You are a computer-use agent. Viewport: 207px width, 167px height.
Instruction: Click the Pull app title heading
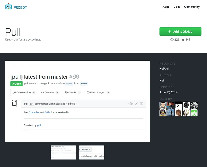point(13,32)
